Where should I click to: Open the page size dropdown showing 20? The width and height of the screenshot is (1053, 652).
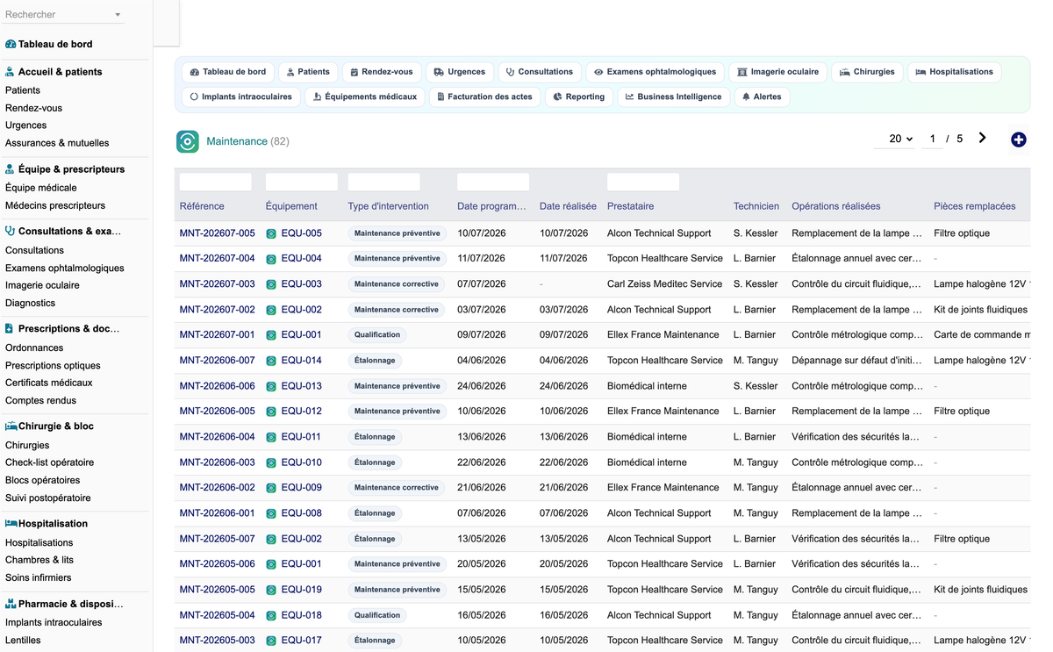coord(895,139)
